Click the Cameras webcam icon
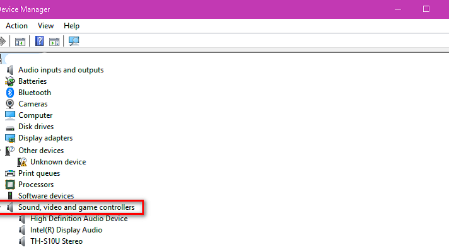This screenshot has height=252, width=449. (x=10, y=104)
